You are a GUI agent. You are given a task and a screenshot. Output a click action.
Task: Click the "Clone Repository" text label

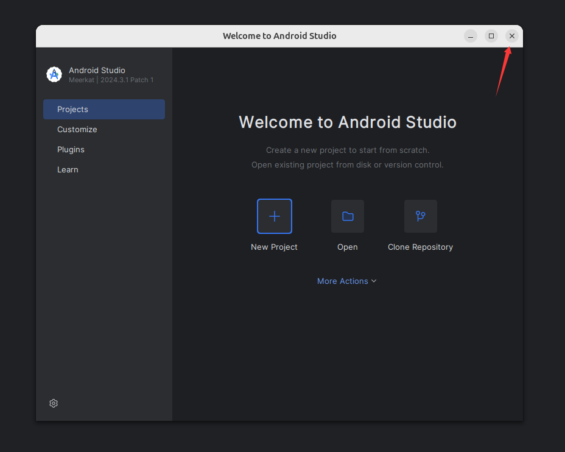(x=420, y=247)
